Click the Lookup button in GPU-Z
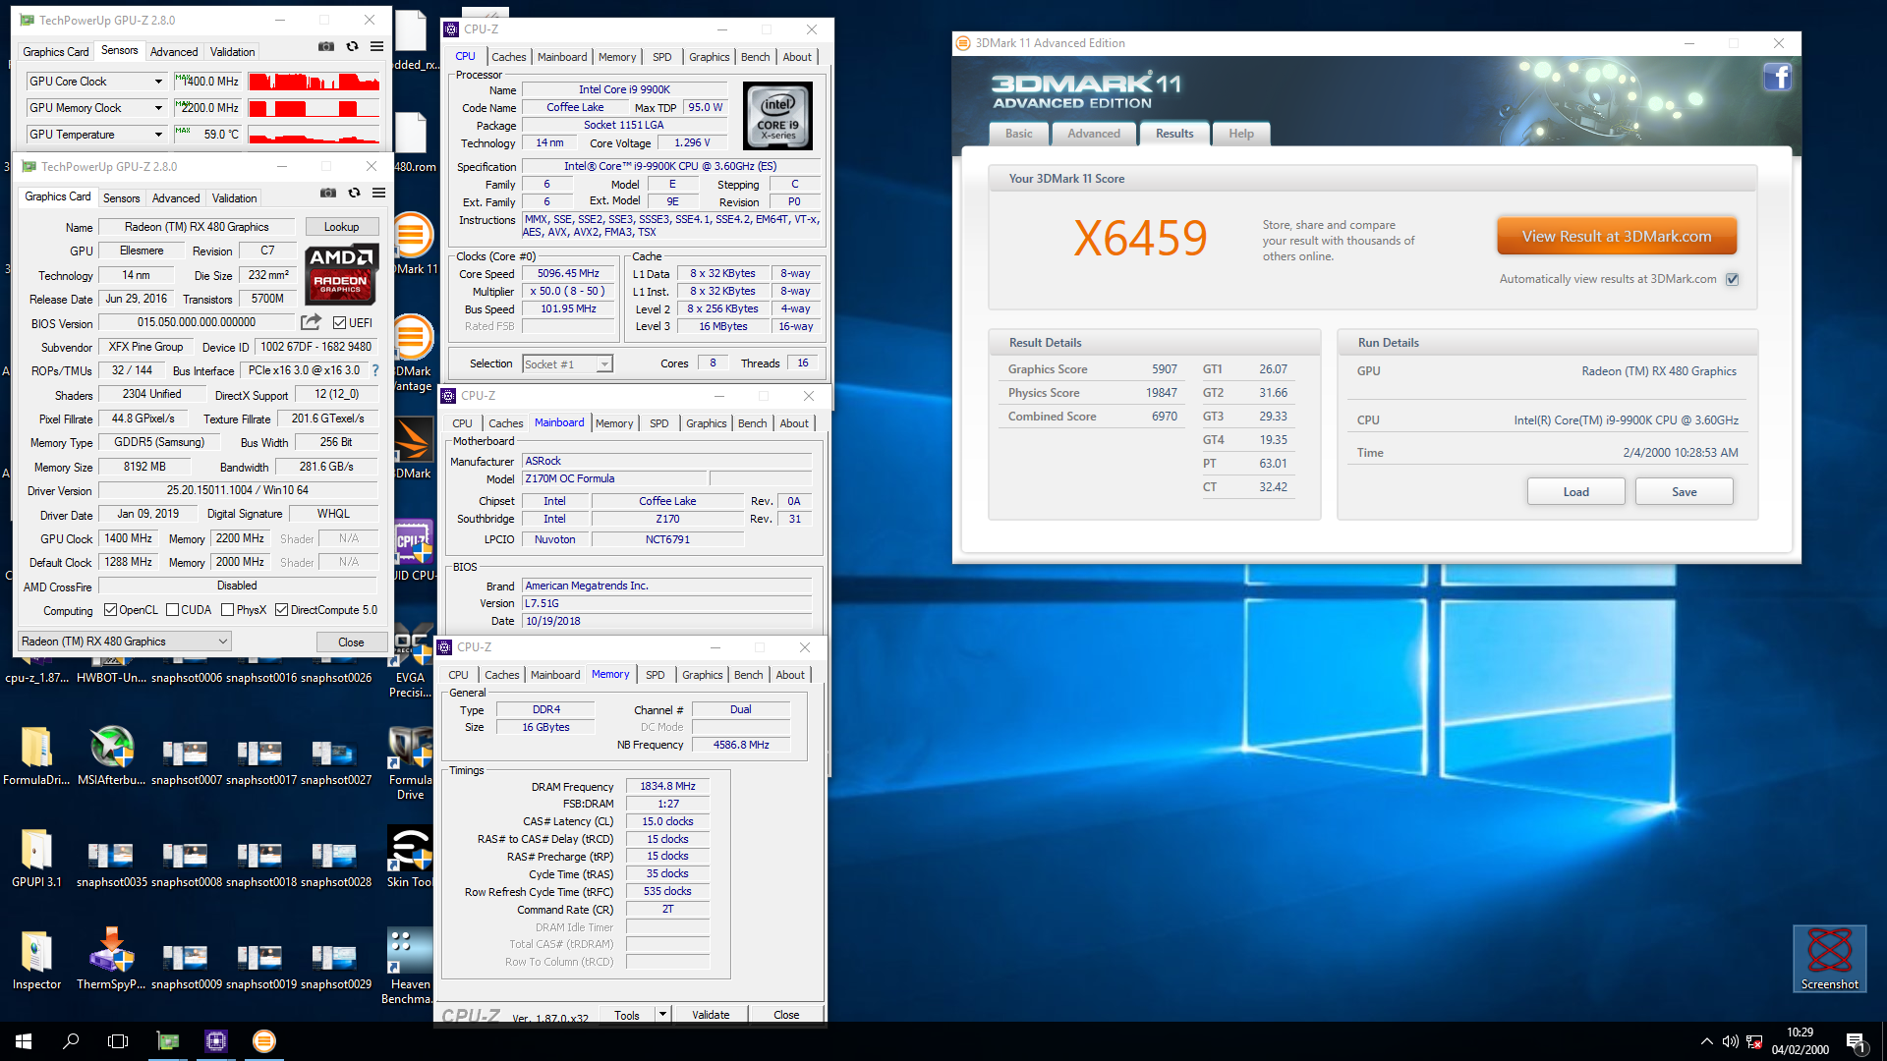Viewport: 1887px width, 1061px height. 342,227
